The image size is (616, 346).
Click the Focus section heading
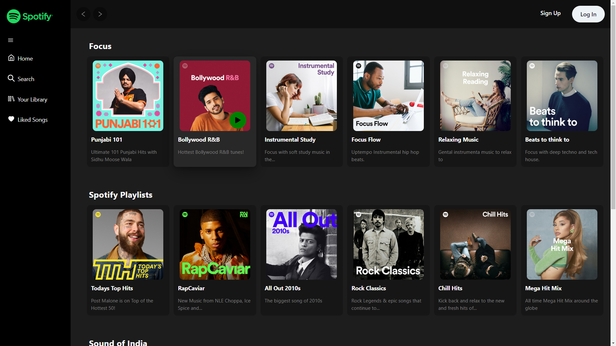tap(100, 46)
